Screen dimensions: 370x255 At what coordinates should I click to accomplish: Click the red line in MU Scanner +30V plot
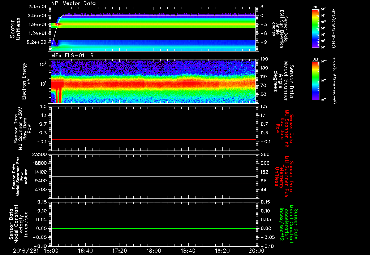[154, 139]
